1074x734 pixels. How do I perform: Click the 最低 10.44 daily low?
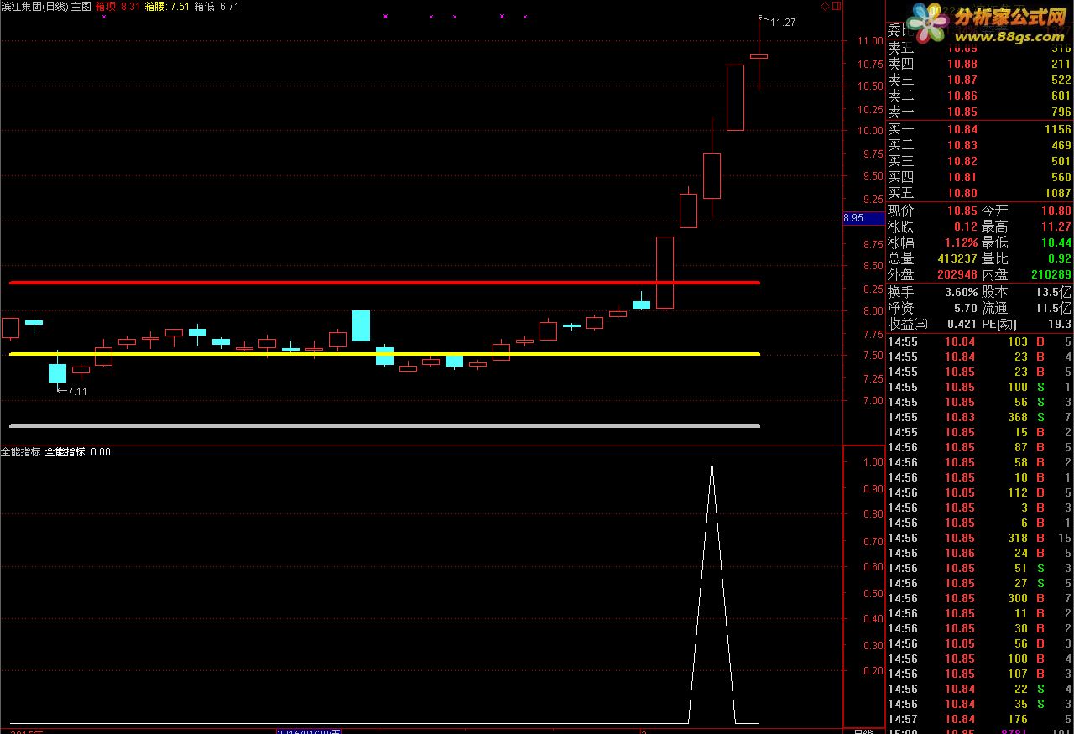1056,242
